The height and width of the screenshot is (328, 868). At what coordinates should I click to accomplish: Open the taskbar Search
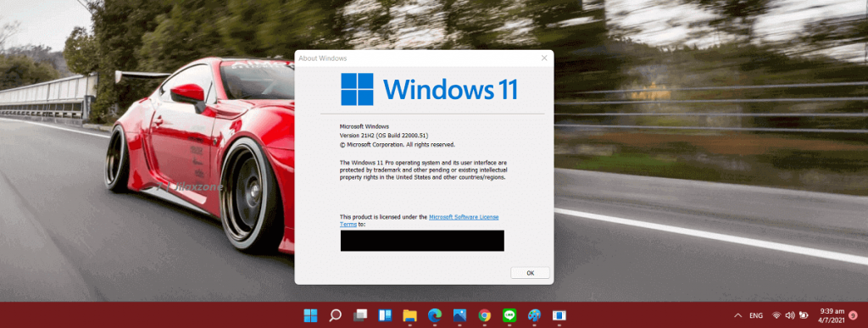pos(335,315)
